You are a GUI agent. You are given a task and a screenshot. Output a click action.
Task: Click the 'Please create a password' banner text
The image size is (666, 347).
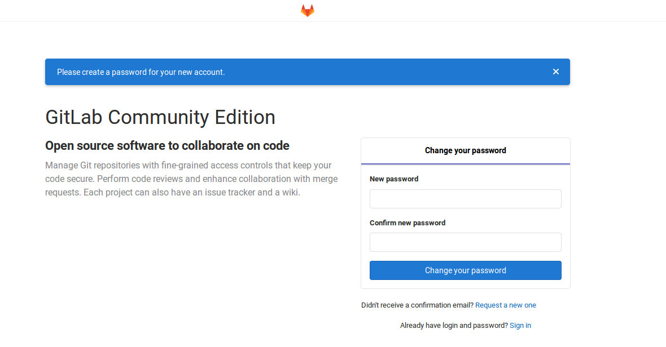click(x=141, y=72)
